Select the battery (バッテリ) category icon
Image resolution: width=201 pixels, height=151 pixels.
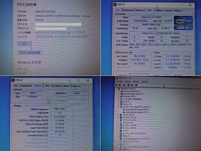121,131
